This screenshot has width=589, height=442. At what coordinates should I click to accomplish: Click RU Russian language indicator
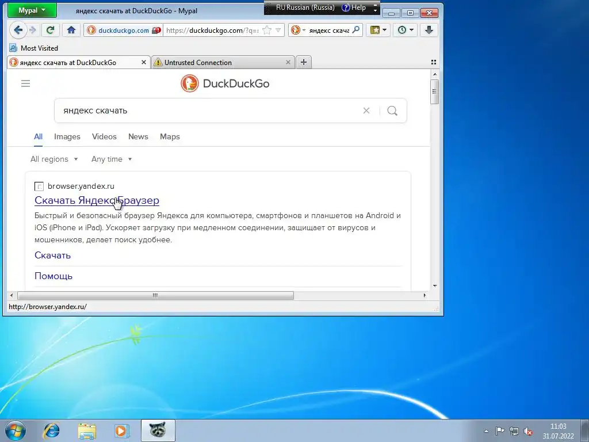tap(305, 7)
